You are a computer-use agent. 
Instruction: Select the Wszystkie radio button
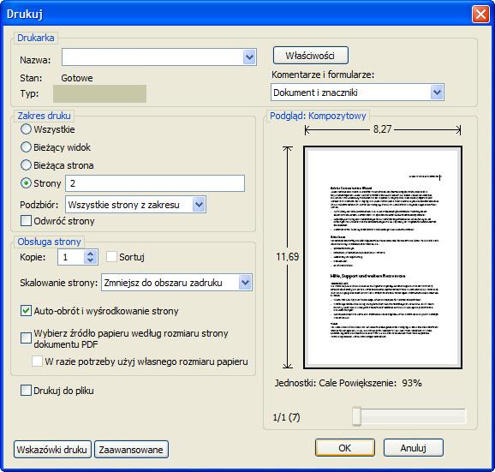(26, 129)
